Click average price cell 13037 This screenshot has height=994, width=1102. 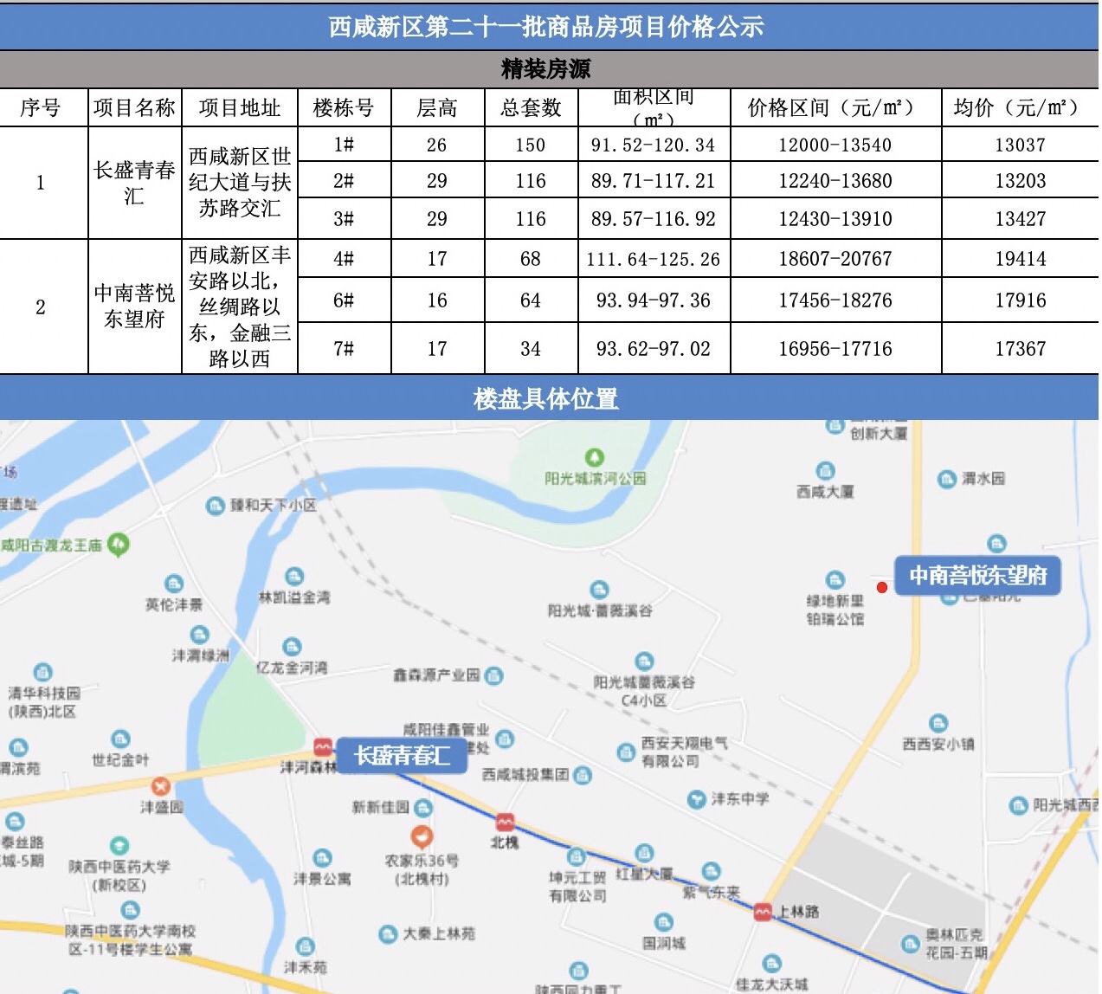(1021, 145)
